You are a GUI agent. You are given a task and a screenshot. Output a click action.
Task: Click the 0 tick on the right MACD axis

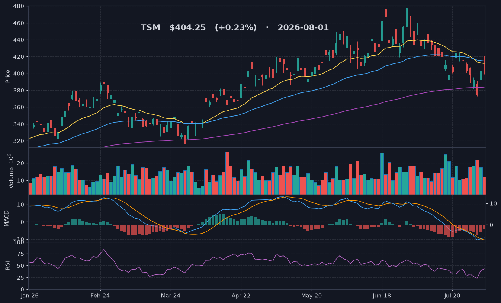click(491, 225)
